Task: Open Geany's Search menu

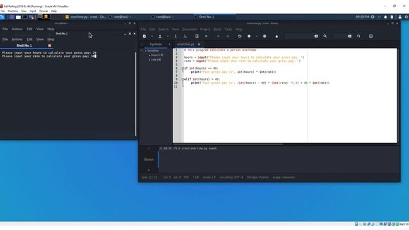Action: click(164, 29)
